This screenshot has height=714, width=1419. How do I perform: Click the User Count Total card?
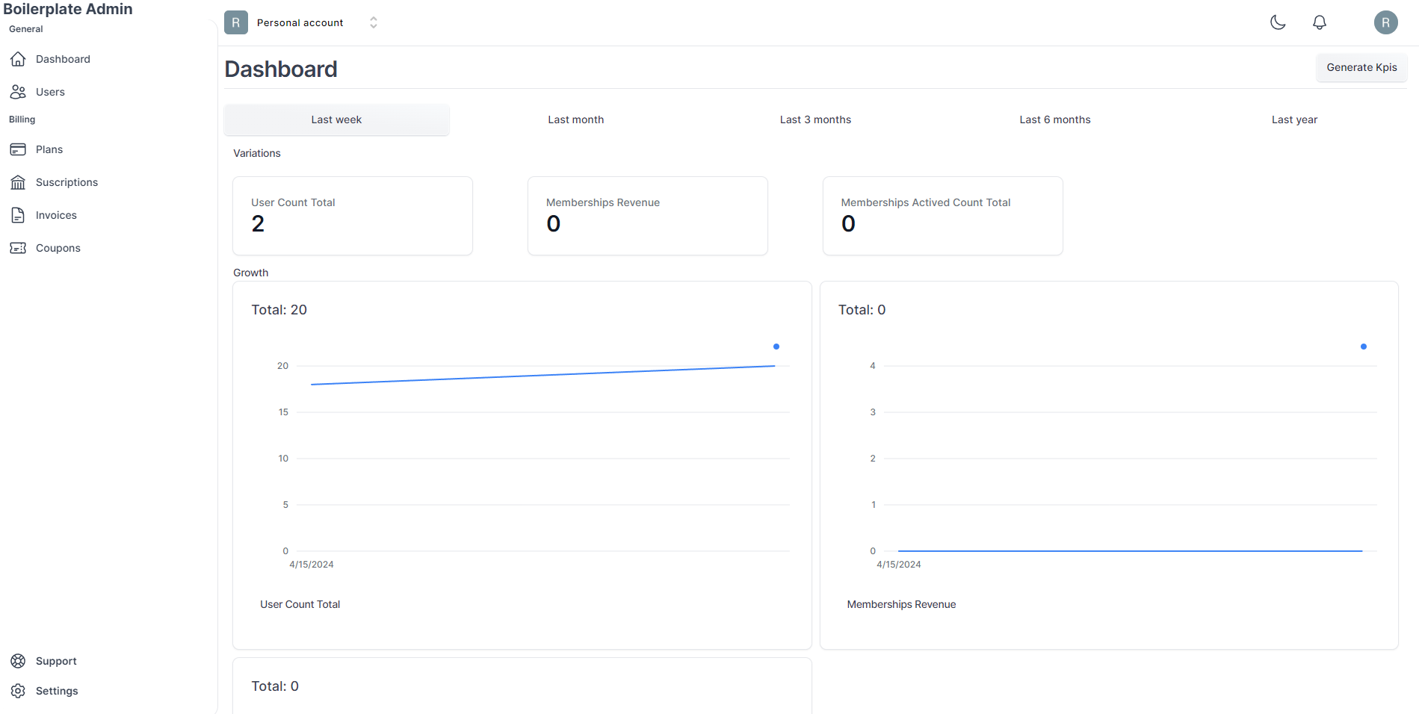(x=353, y=216)
